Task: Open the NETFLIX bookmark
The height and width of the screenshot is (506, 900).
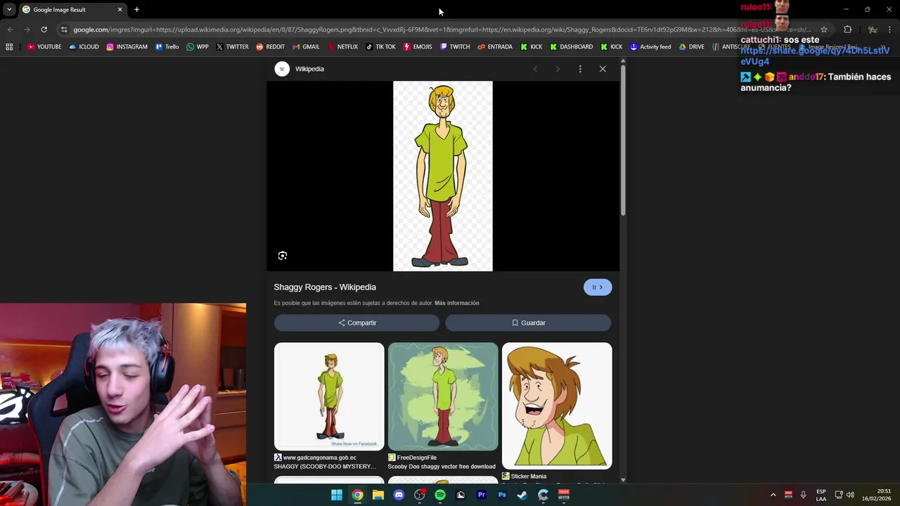Action: point(342,47)
